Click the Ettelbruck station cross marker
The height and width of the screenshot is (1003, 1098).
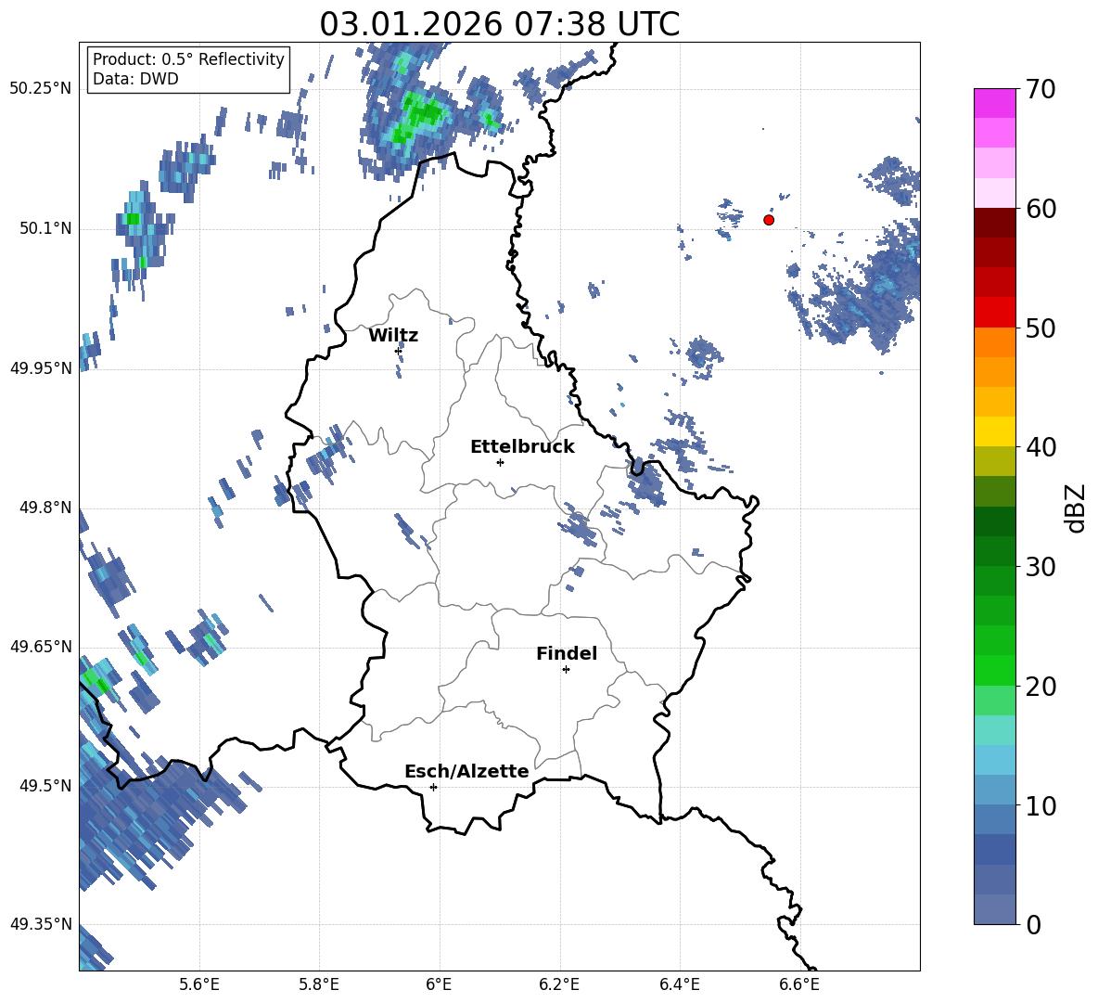pos(500,462)
